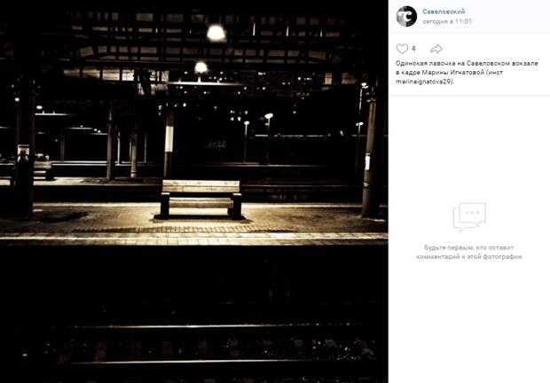This screenshot has width=550, height=383.
Task: Select the caption starting Одинокая лавочка
Action: [467, 73]
